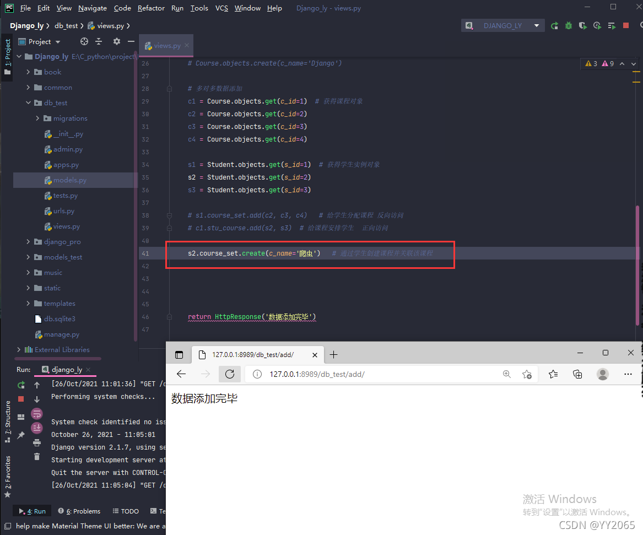Viewport: 643px width, 535px height.
Task: Click db_test breadcrumb
Action: point(66,25)
